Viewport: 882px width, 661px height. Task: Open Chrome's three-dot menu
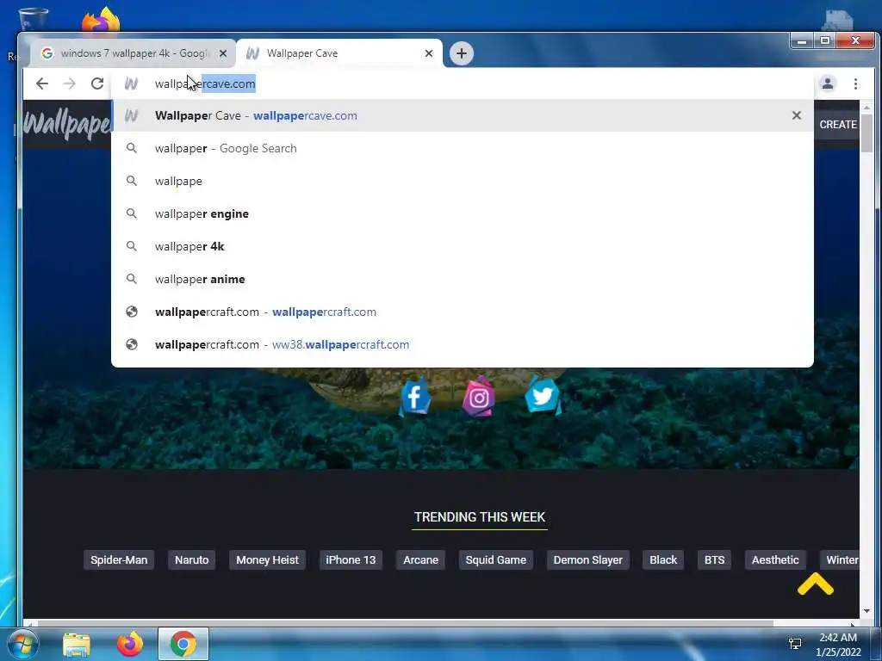[x=855, y=83]
